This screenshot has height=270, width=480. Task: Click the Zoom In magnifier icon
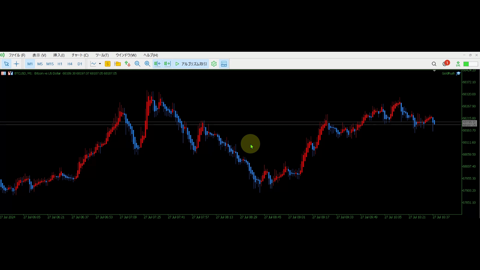[x=147, y=64]
